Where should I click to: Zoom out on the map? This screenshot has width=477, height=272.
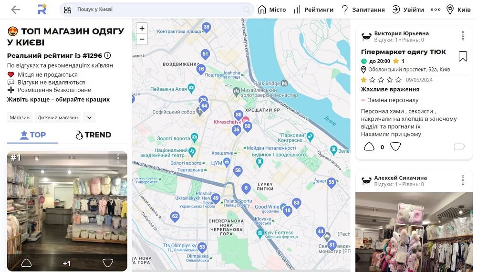point(142,39)
